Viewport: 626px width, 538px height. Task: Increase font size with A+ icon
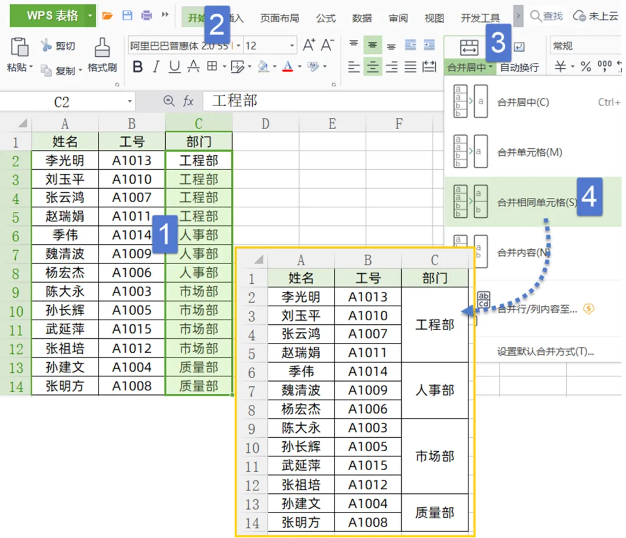click(309, 45)
